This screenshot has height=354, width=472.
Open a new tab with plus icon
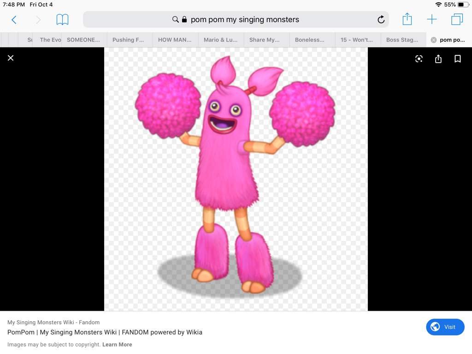coord(431,19)
